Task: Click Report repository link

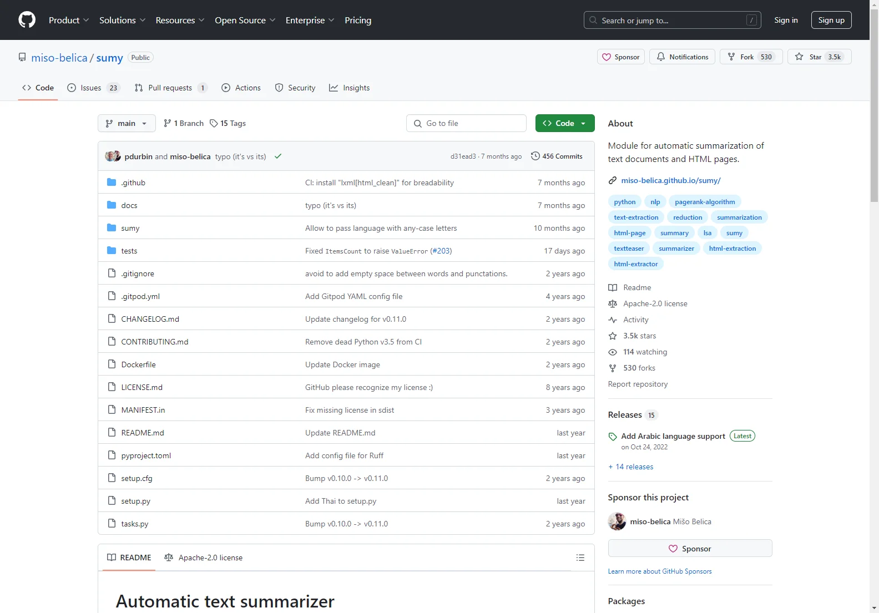Action: [x=638, y=384]
